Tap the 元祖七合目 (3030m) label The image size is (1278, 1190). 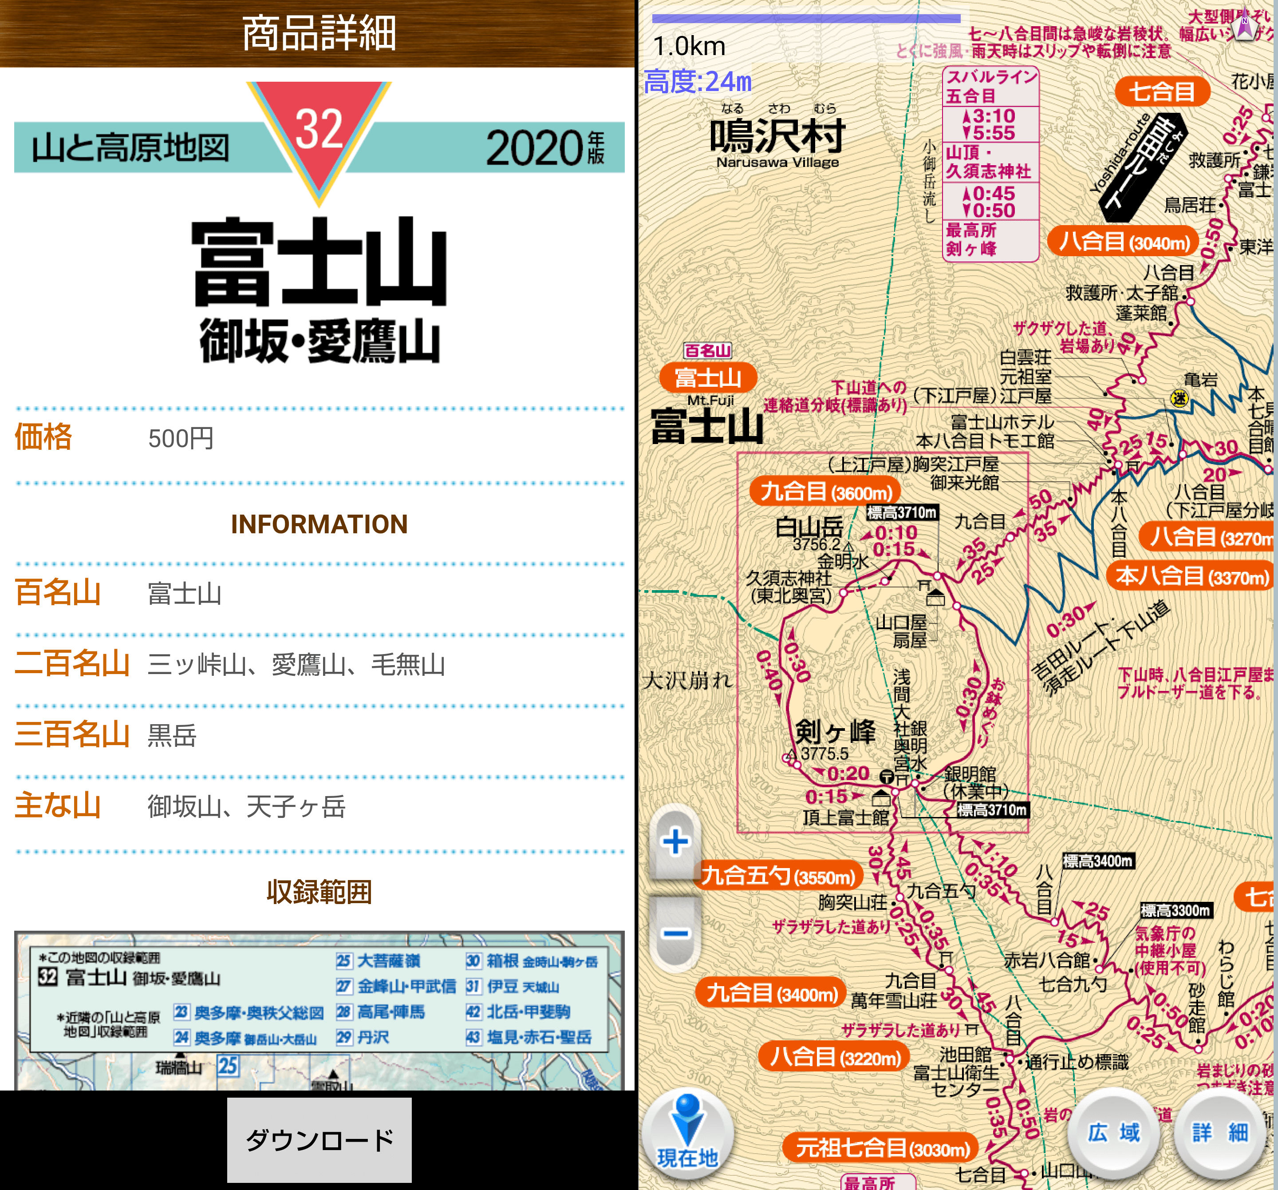(x=881, y=1147)
